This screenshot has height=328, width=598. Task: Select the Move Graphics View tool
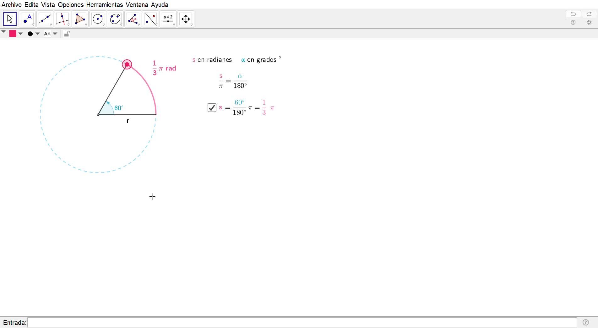click(x=186, y=19)
